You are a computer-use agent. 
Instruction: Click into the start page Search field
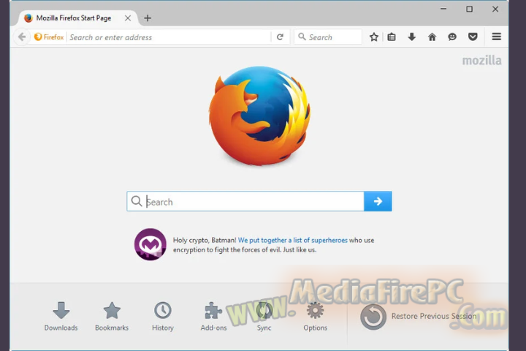[x=245, y=202]
